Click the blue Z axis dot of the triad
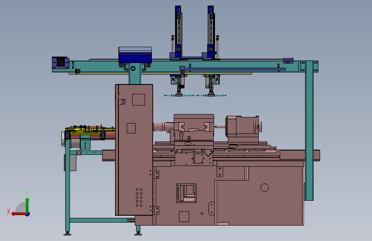Screen dimensions: 372x241 coord(28,214)
